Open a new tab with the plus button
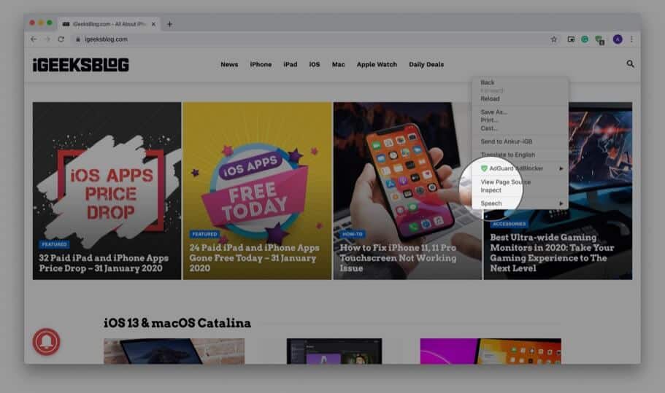Image resolution: width=665 pixels, height=393 pixels. 169,24
